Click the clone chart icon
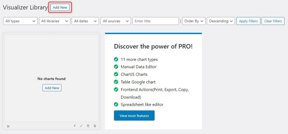Image resolution: width=288 pixels, height=134 pixels. (88, 126)
